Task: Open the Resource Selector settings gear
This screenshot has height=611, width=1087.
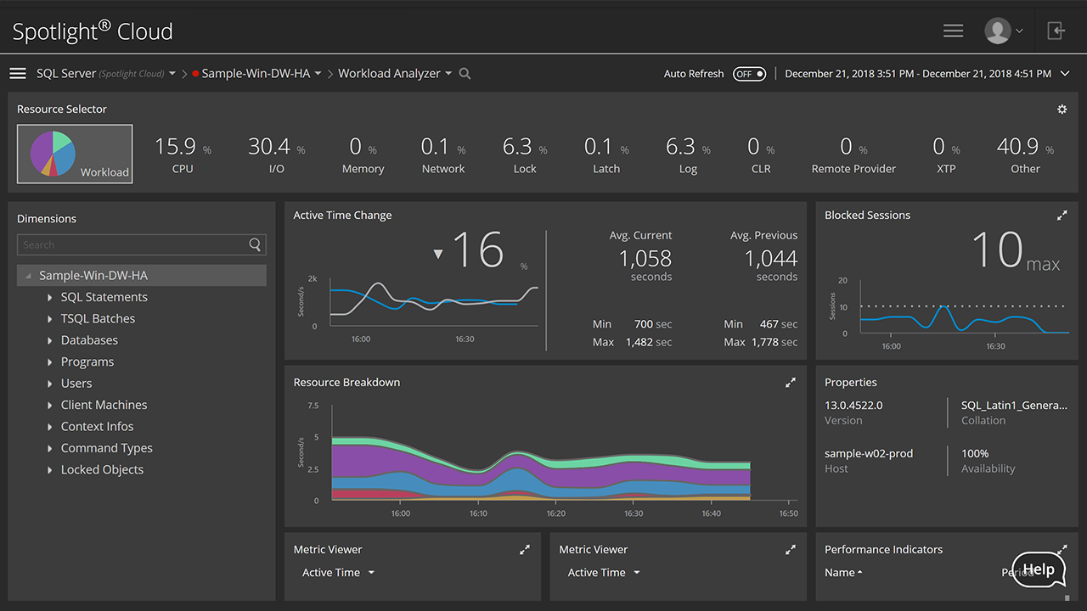Action: pos(1062,109)
